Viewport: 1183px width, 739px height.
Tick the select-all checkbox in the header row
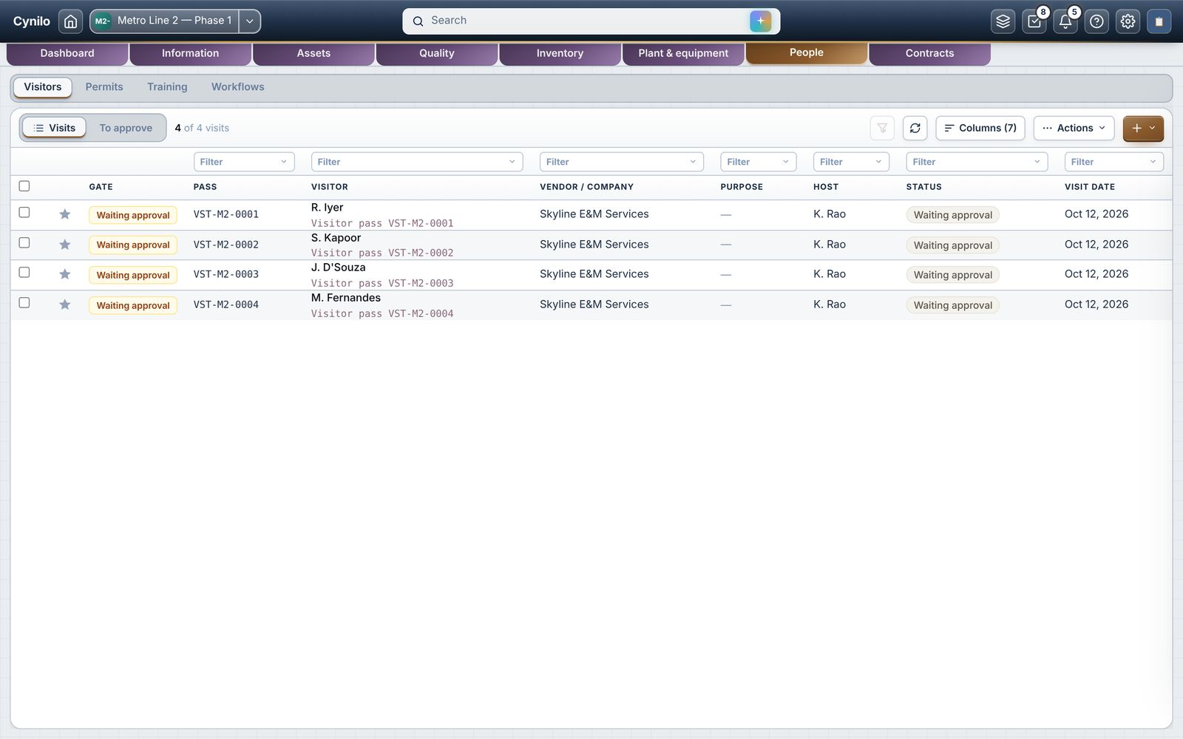pos(24,186)
